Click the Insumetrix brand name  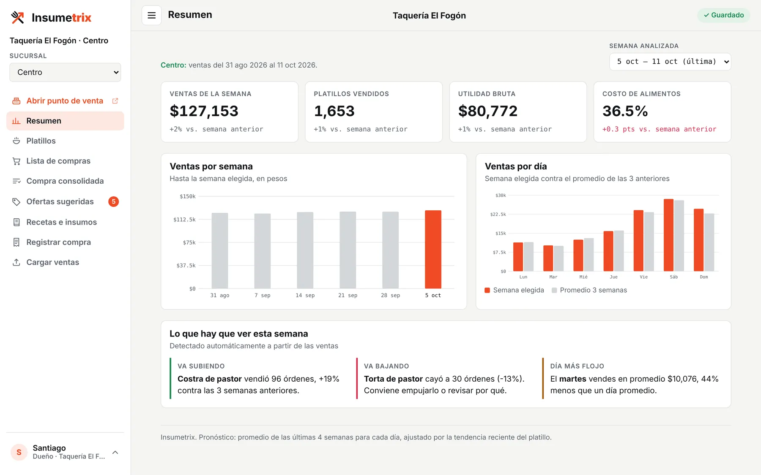[x=61, y=18]
